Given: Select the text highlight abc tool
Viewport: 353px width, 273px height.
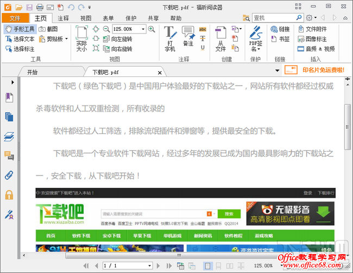Looking at the screenshot, I should coord(203,29).
